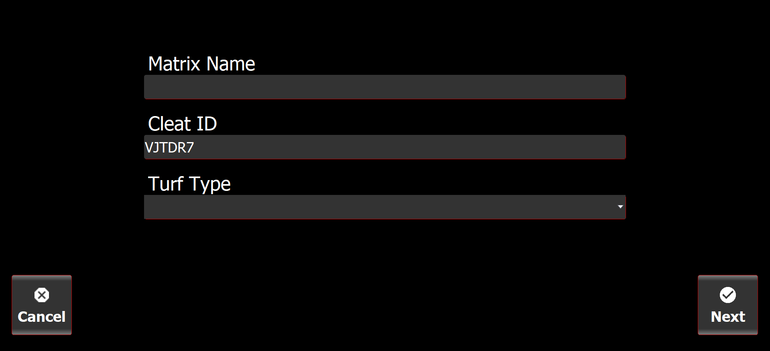This screenshot has width=770, height=351.
Task: Click the Matrix Name label
Action: 201,64
